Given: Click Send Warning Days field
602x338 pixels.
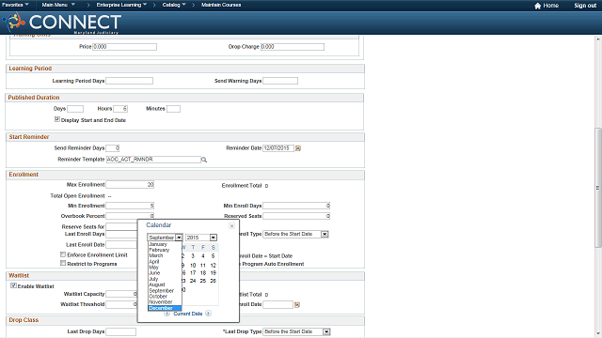Looking at the screenshot, I should [x=280, y=81].
